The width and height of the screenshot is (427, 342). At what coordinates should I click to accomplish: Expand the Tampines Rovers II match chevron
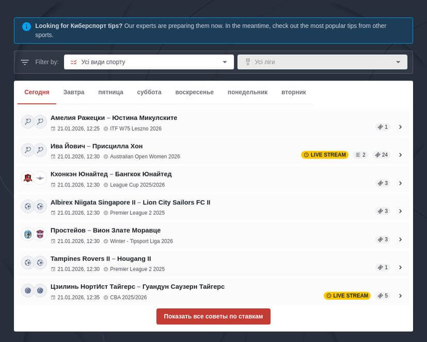[401, 268]
